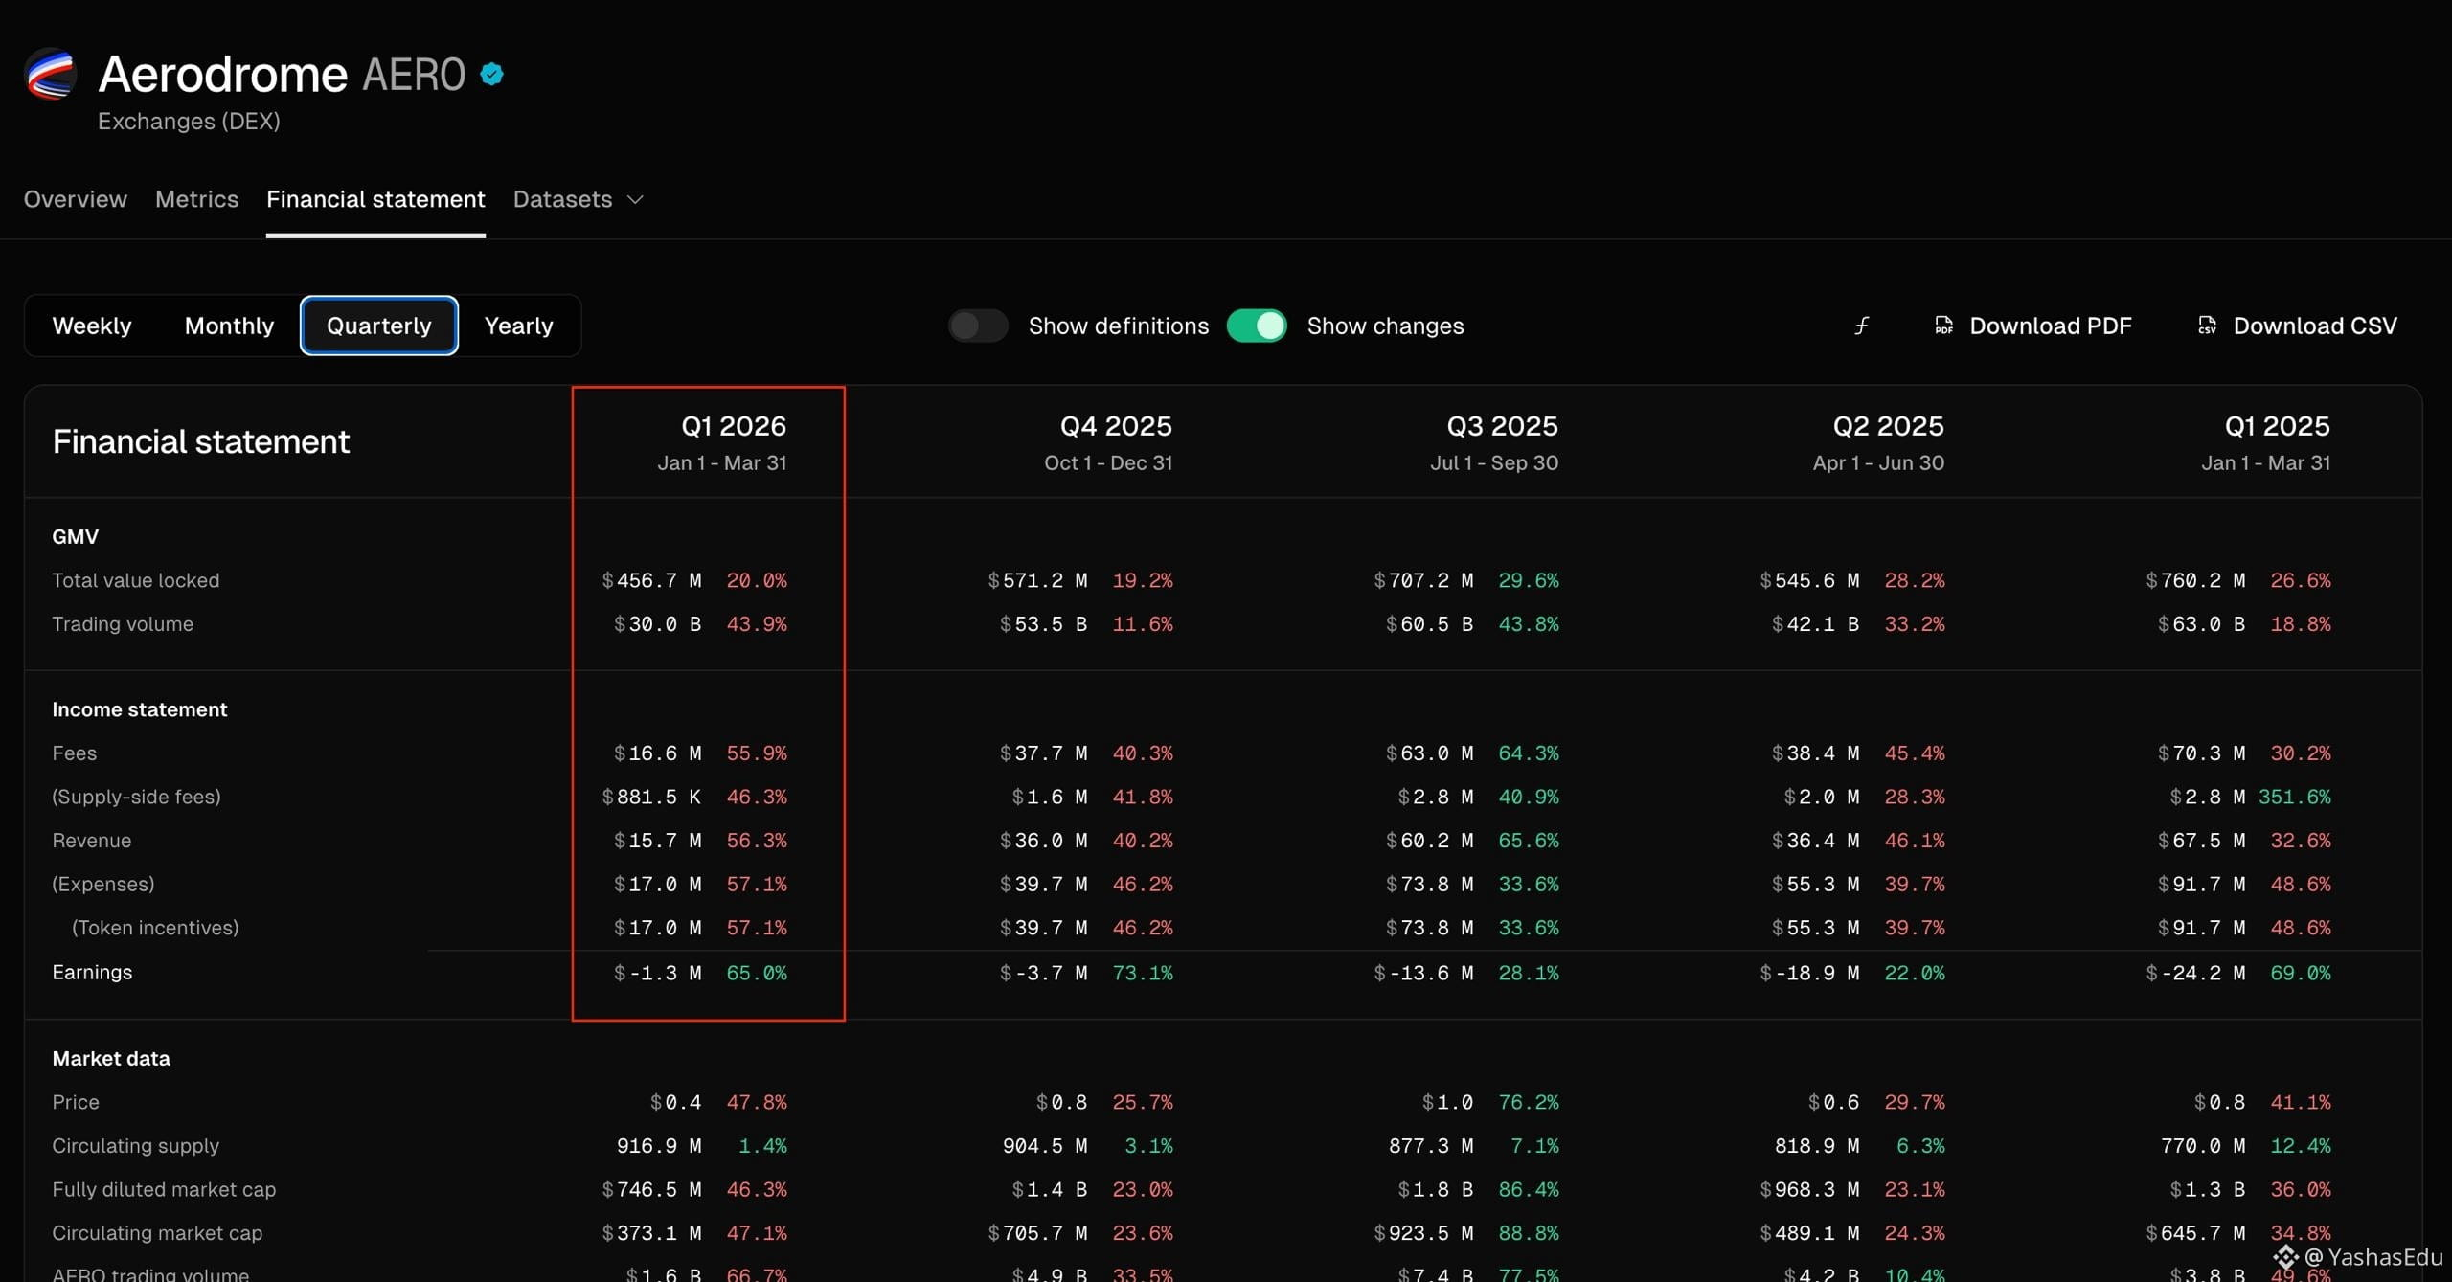Click the blue verified badge icon
Screen dimensions: 2452x1282
tap(492, 74)
